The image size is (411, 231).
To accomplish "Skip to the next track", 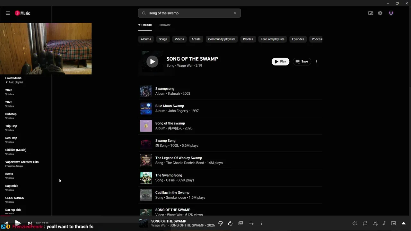I will pos(30,223).
